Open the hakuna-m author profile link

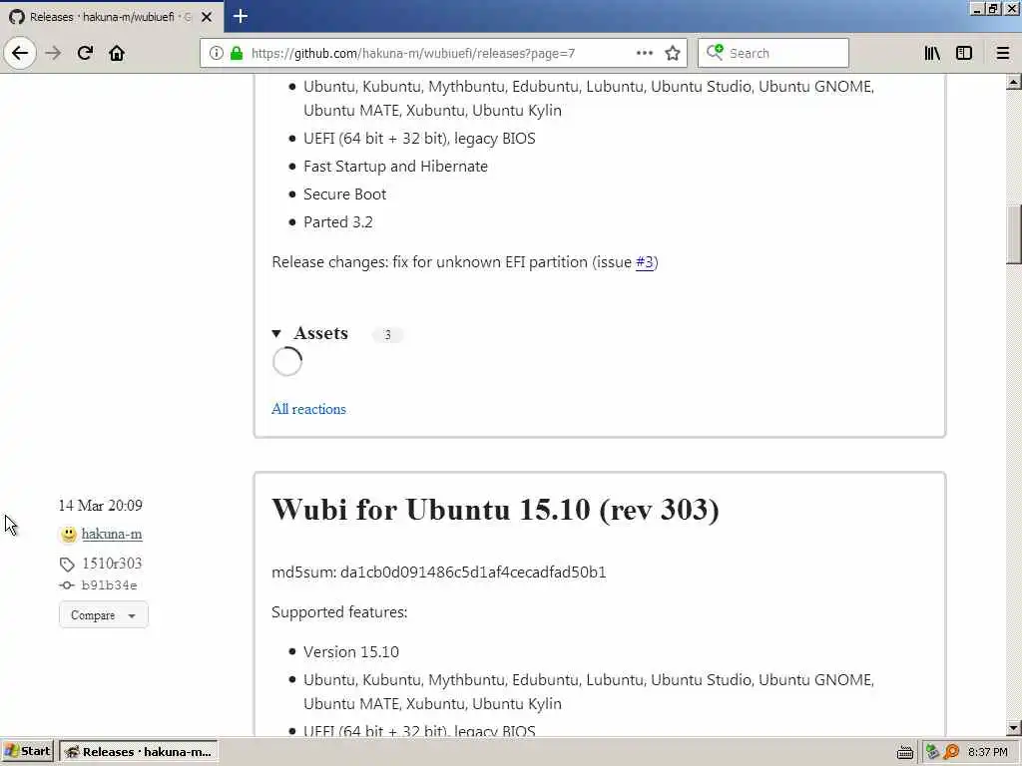[112, 535]
